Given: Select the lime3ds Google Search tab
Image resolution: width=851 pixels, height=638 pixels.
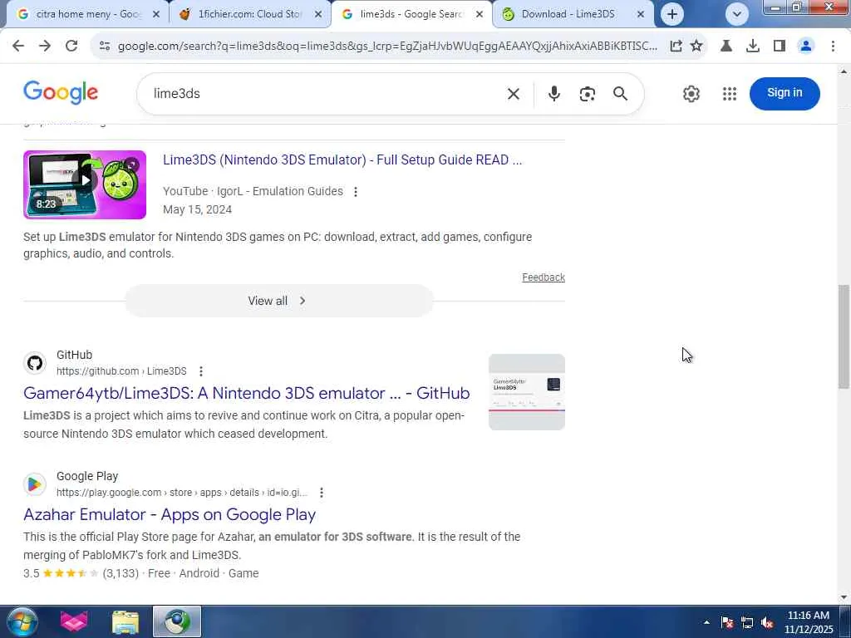Looking at the screenshot, I should pyautogui.click(x=411, y=14).
